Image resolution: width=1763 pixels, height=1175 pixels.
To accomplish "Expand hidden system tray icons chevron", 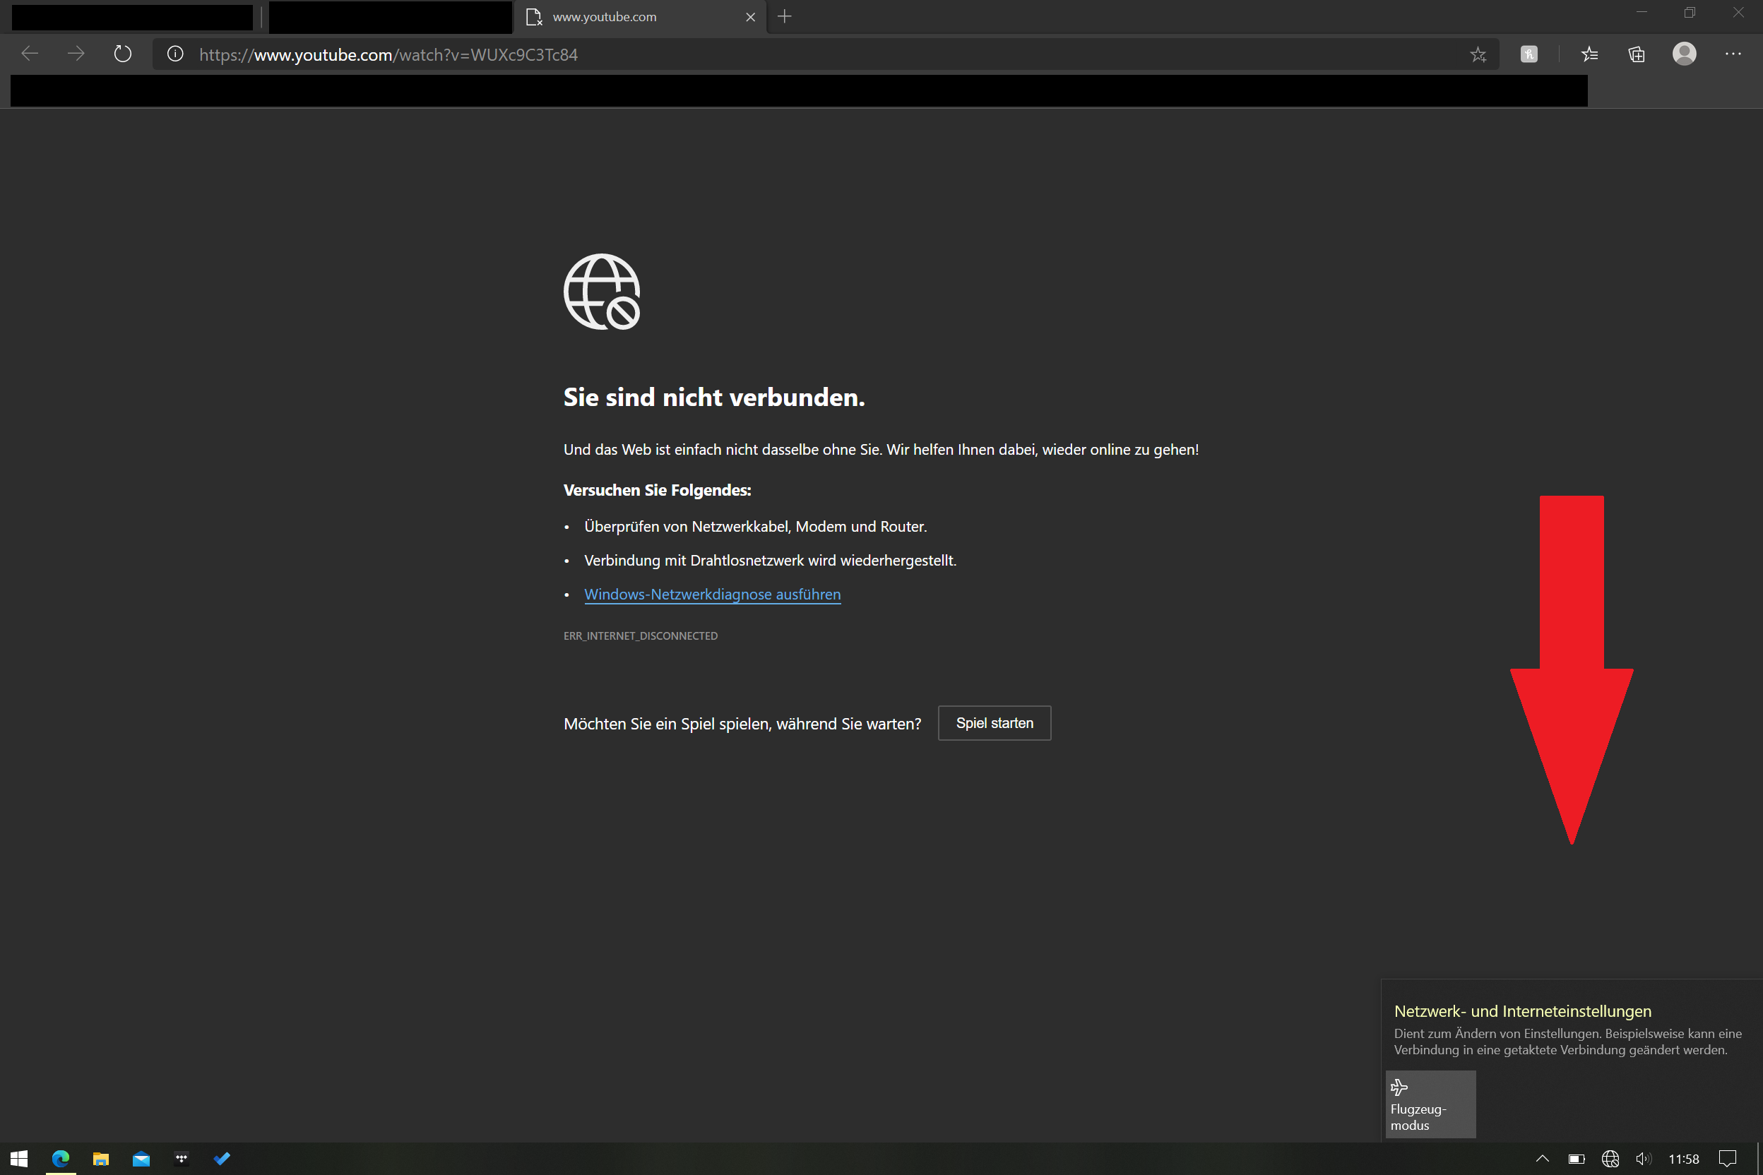I will point(1542,1159).
